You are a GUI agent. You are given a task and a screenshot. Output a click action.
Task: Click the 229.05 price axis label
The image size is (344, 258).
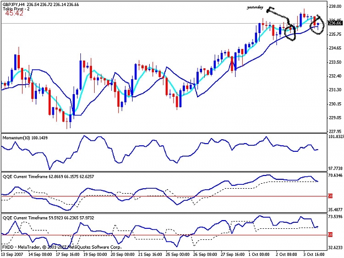coord(335,118)
